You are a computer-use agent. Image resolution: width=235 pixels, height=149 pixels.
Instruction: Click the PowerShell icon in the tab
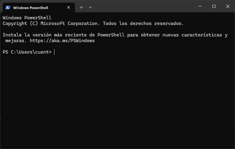point(8,8)
